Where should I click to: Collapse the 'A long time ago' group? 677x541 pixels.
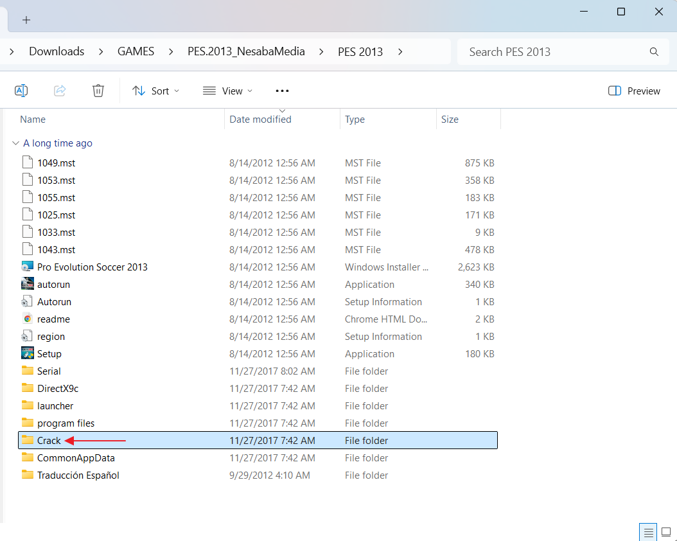[16, 143]
